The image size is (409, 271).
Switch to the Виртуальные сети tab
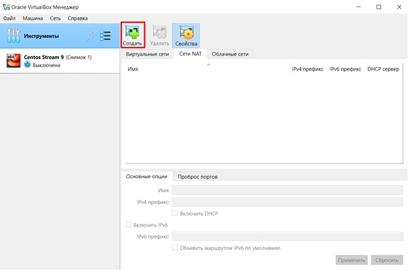[147, 54]
